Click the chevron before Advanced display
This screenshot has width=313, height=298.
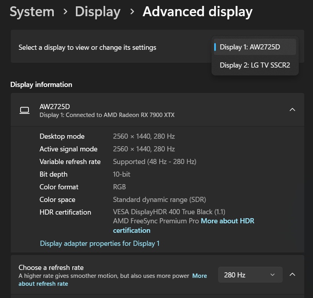132,11
